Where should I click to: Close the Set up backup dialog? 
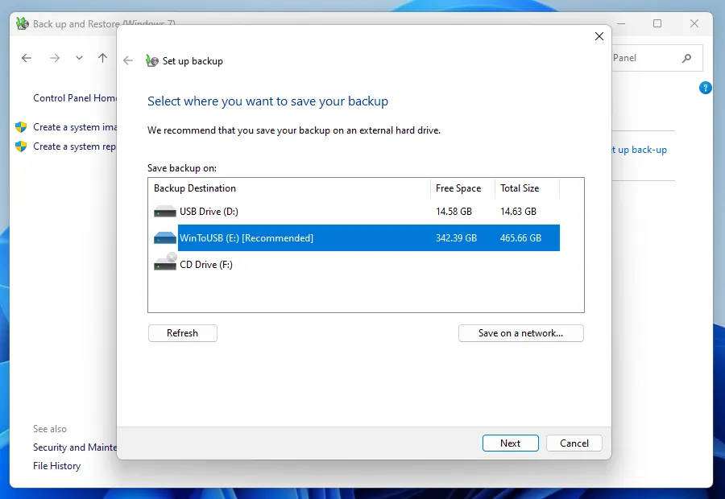coord(599,37)
